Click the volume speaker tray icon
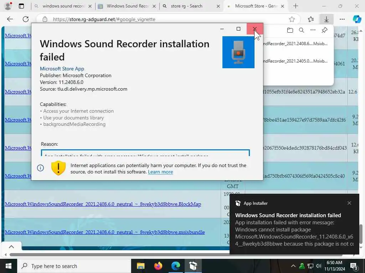The width and height of the screenshot is (365, 273). pyautogui.click(x=318, y=266)
